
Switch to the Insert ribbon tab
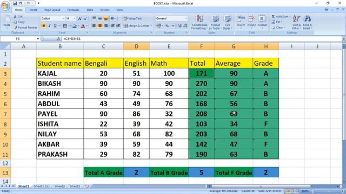(34, 10)
